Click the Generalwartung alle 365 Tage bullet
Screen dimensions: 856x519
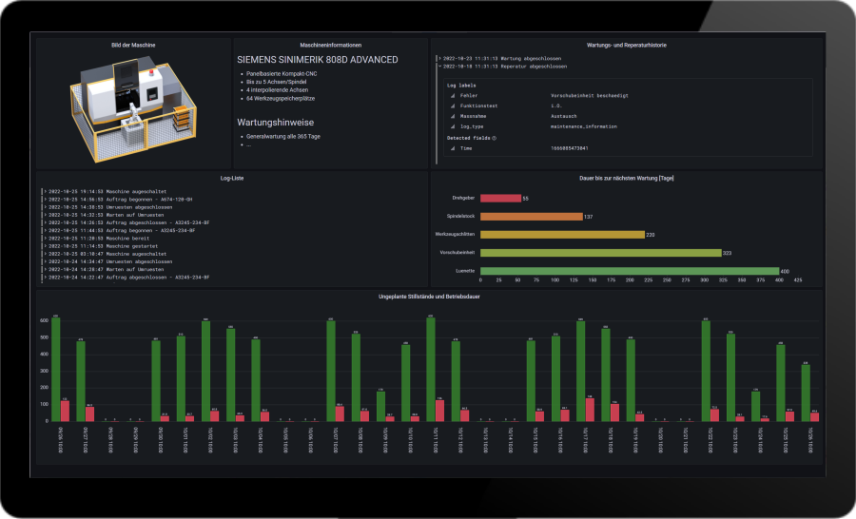(282, 137)
